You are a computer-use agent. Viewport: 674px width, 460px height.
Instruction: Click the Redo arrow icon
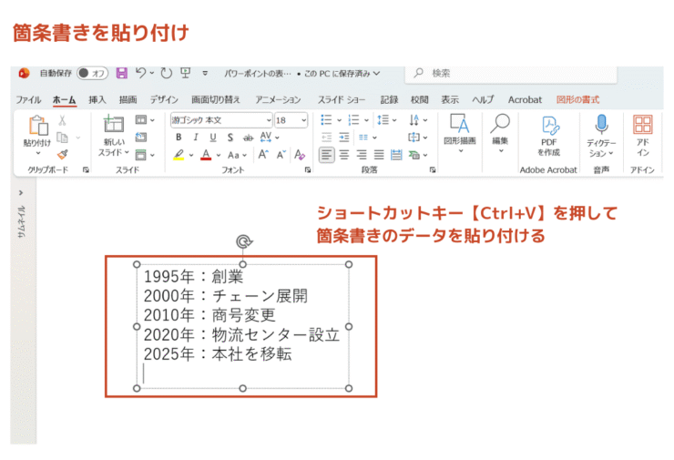[167, 73]
